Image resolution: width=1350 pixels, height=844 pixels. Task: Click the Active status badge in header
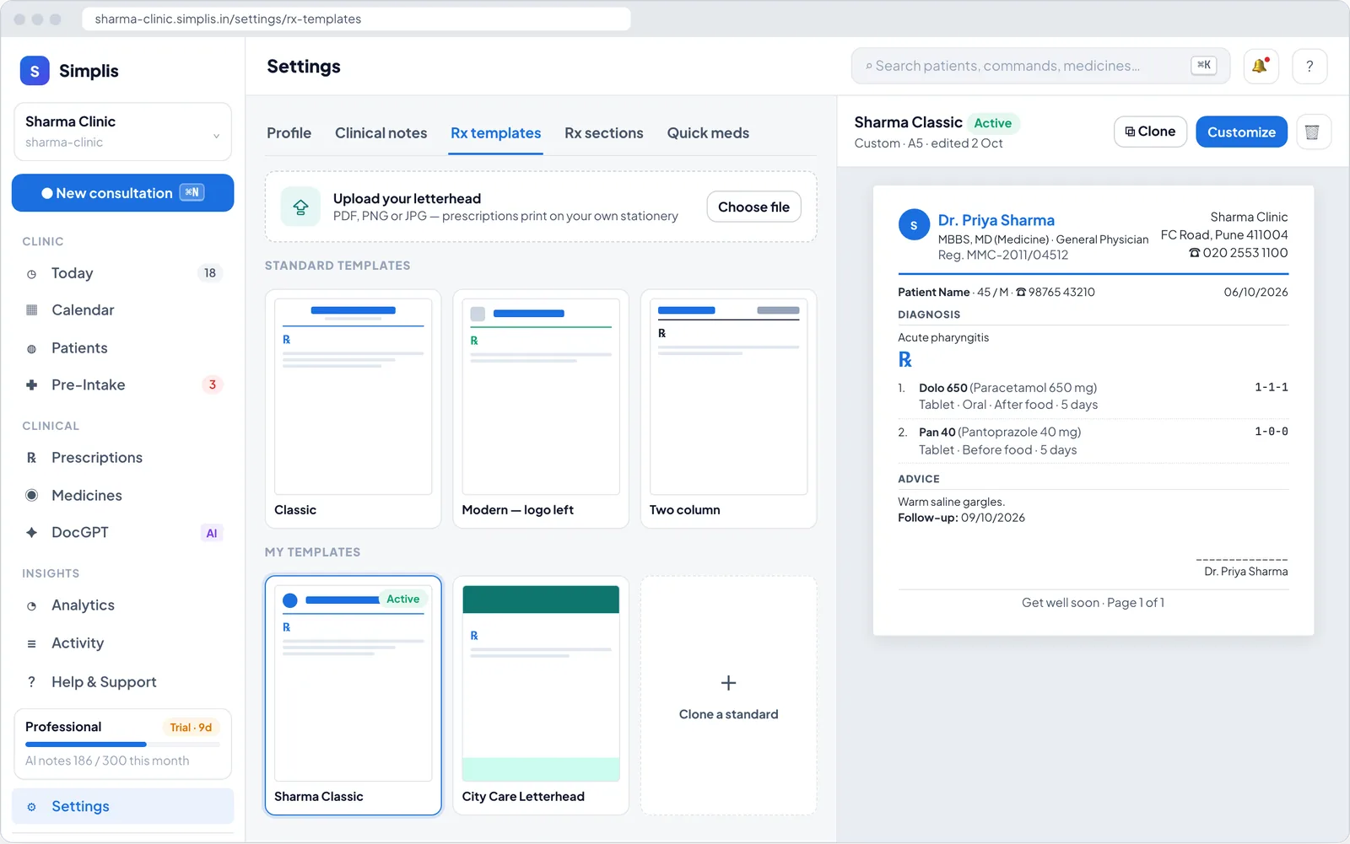click(993, 123)
